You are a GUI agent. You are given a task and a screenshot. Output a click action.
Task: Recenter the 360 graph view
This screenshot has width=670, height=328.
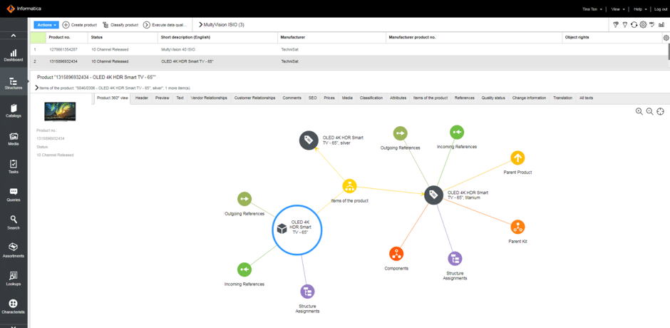coord(660,111)
